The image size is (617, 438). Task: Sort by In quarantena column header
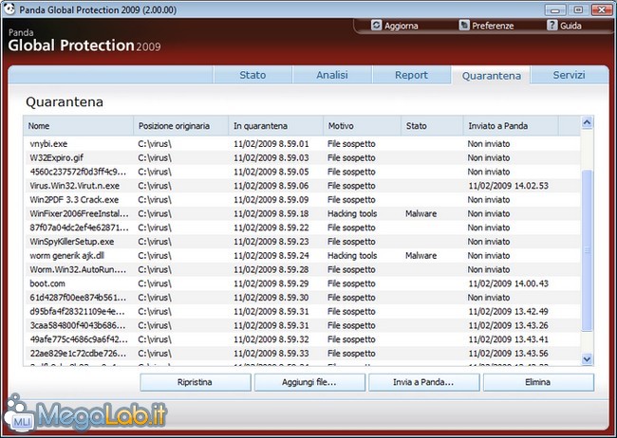[x=276, y=126]
